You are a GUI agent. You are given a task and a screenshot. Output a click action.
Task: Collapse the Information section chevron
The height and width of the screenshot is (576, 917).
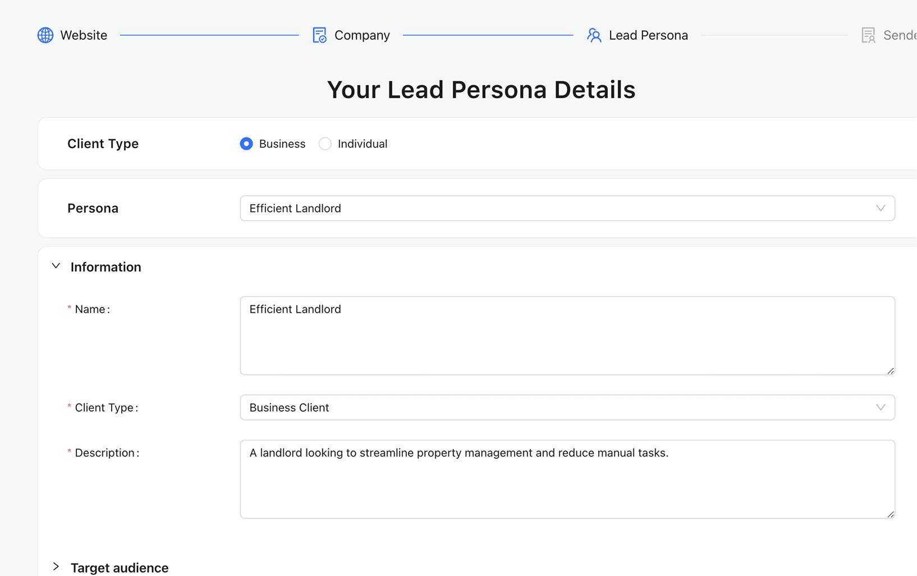click(56, 266)
